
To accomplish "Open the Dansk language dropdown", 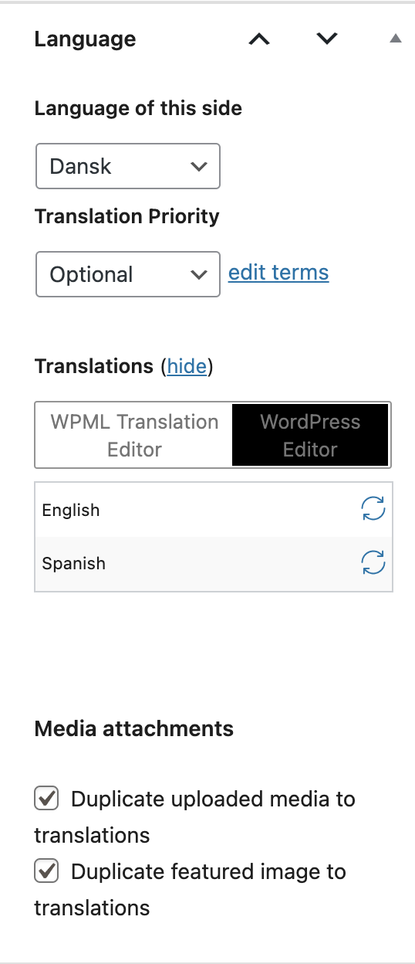I will click(128, 166).
